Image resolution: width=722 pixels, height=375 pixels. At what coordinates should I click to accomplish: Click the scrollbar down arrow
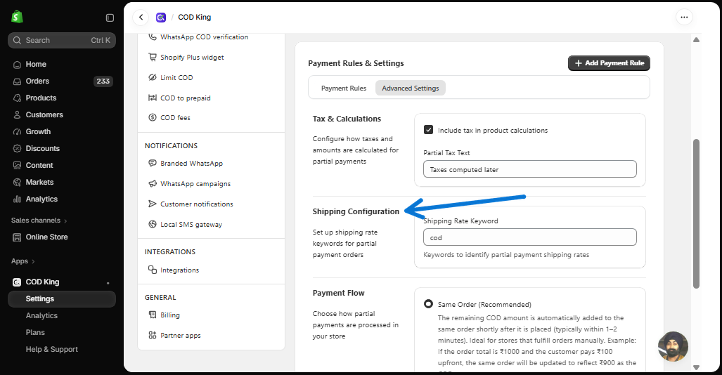click(696, 367)
